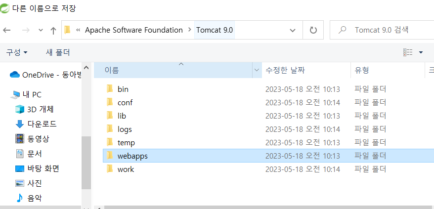Select the work folder icon
The height and width of the screenshot is (209, 434).
(x=110, y=169)
